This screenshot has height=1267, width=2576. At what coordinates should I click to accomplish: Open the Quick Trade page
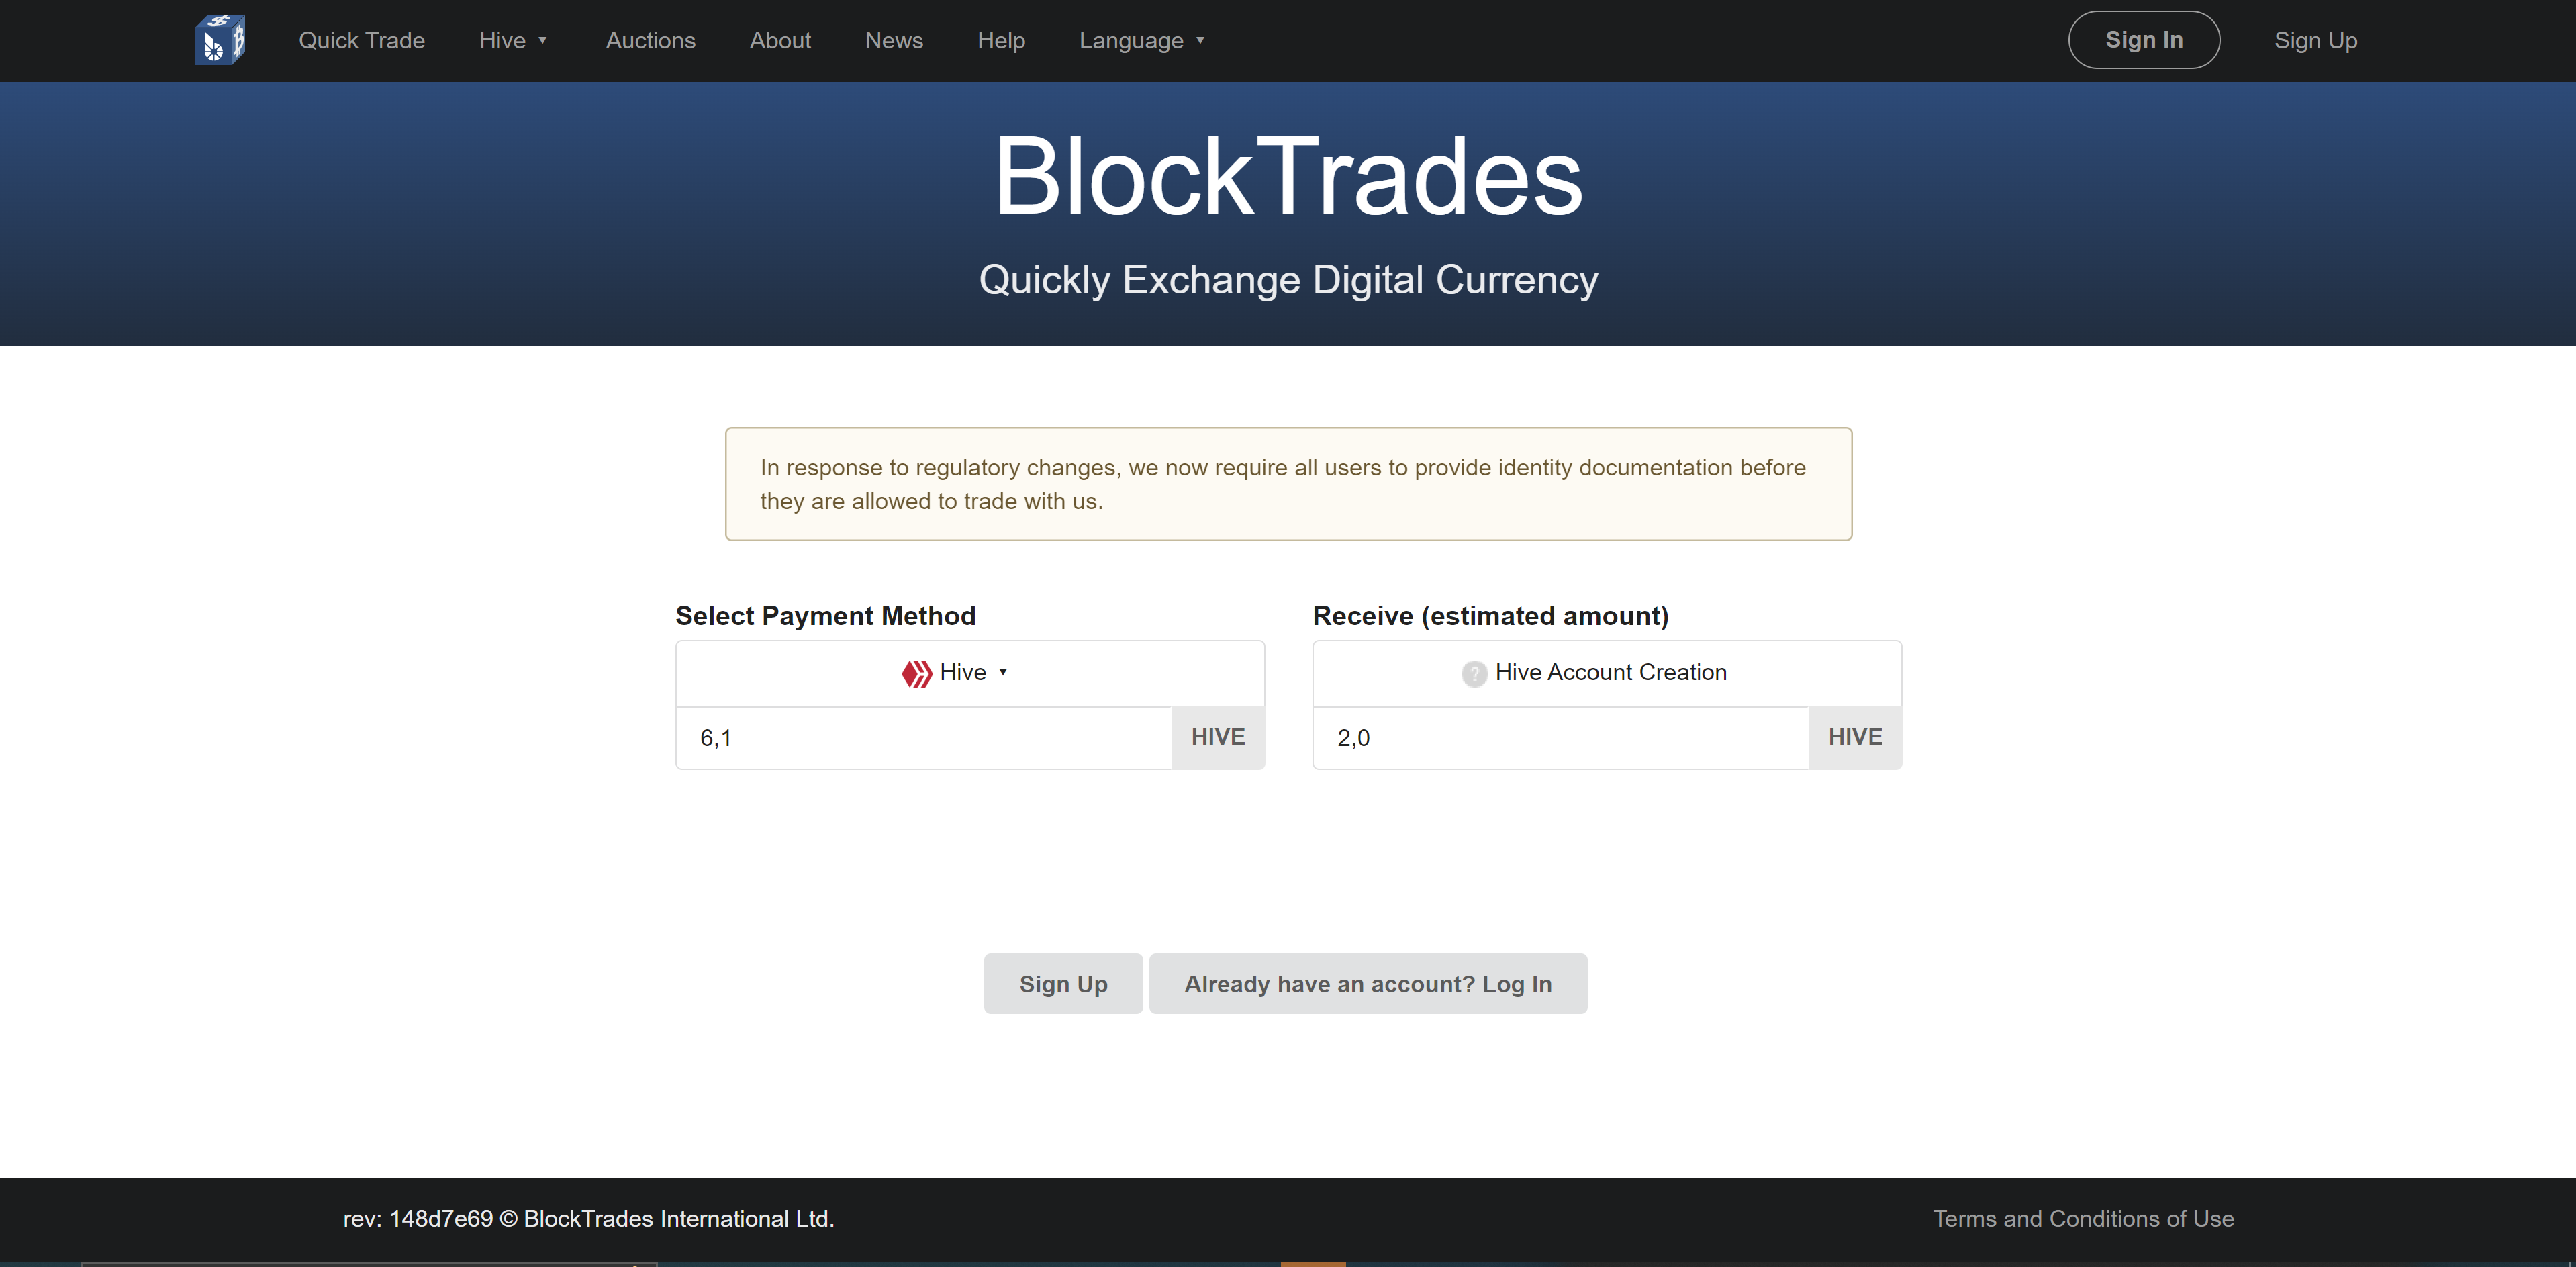[x=362, y=40]
